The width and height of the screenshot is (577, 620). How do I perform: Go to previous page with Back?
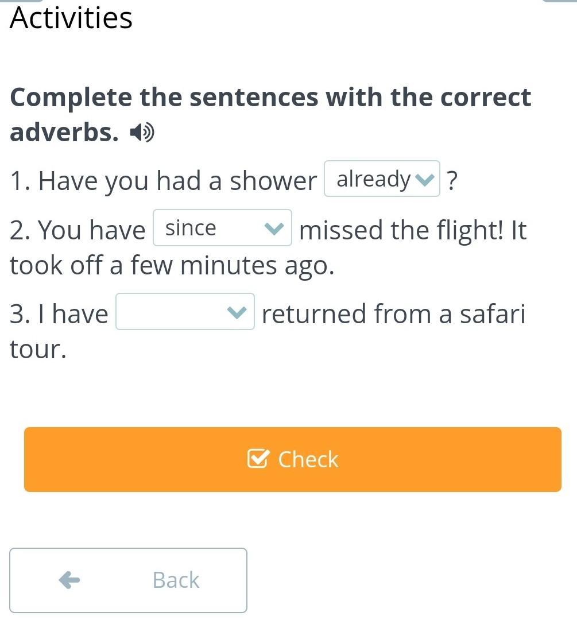(x=129, y=580)
